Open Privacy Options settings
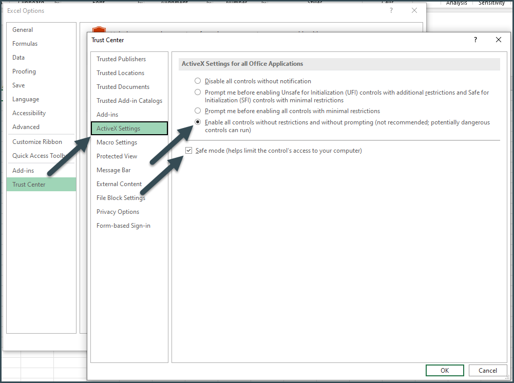This screenshot has width=514, height=383. (118, 211)
